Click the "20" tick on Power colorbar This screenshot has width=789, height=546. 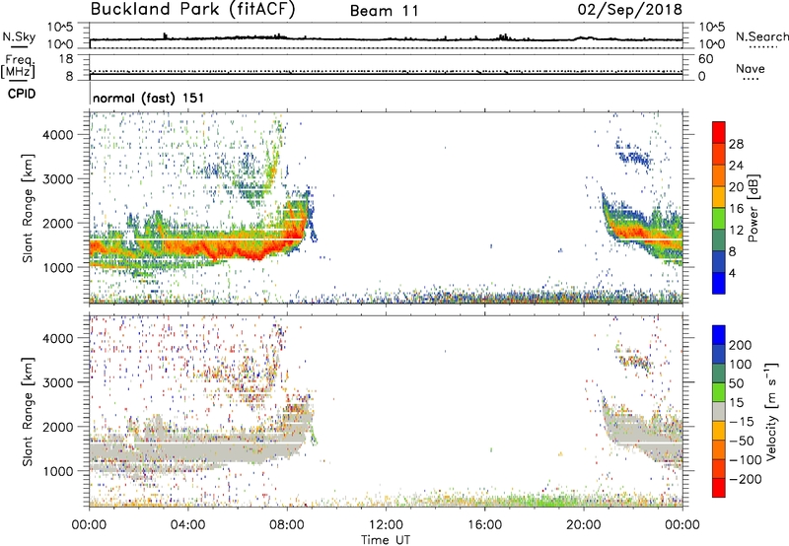(736, 187)
